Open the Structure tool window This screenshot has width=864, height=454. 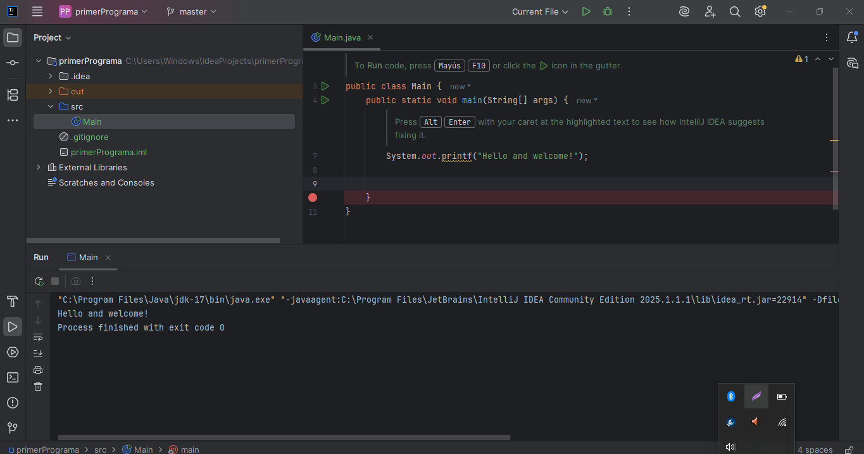pyautogui.click(x=13, y=95)
